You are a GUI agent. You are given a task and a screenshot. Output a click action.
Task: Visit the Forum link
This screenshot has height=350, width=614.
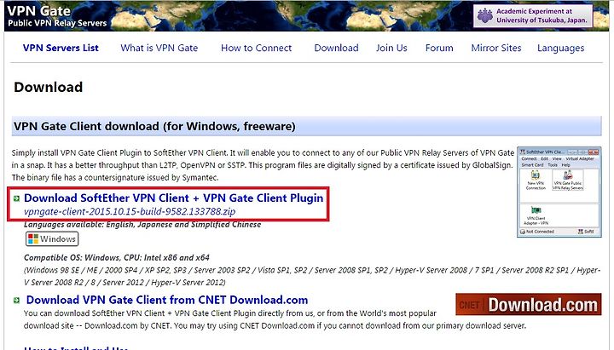click(439, 48)
